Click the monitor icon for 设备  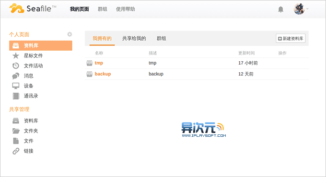16,86
